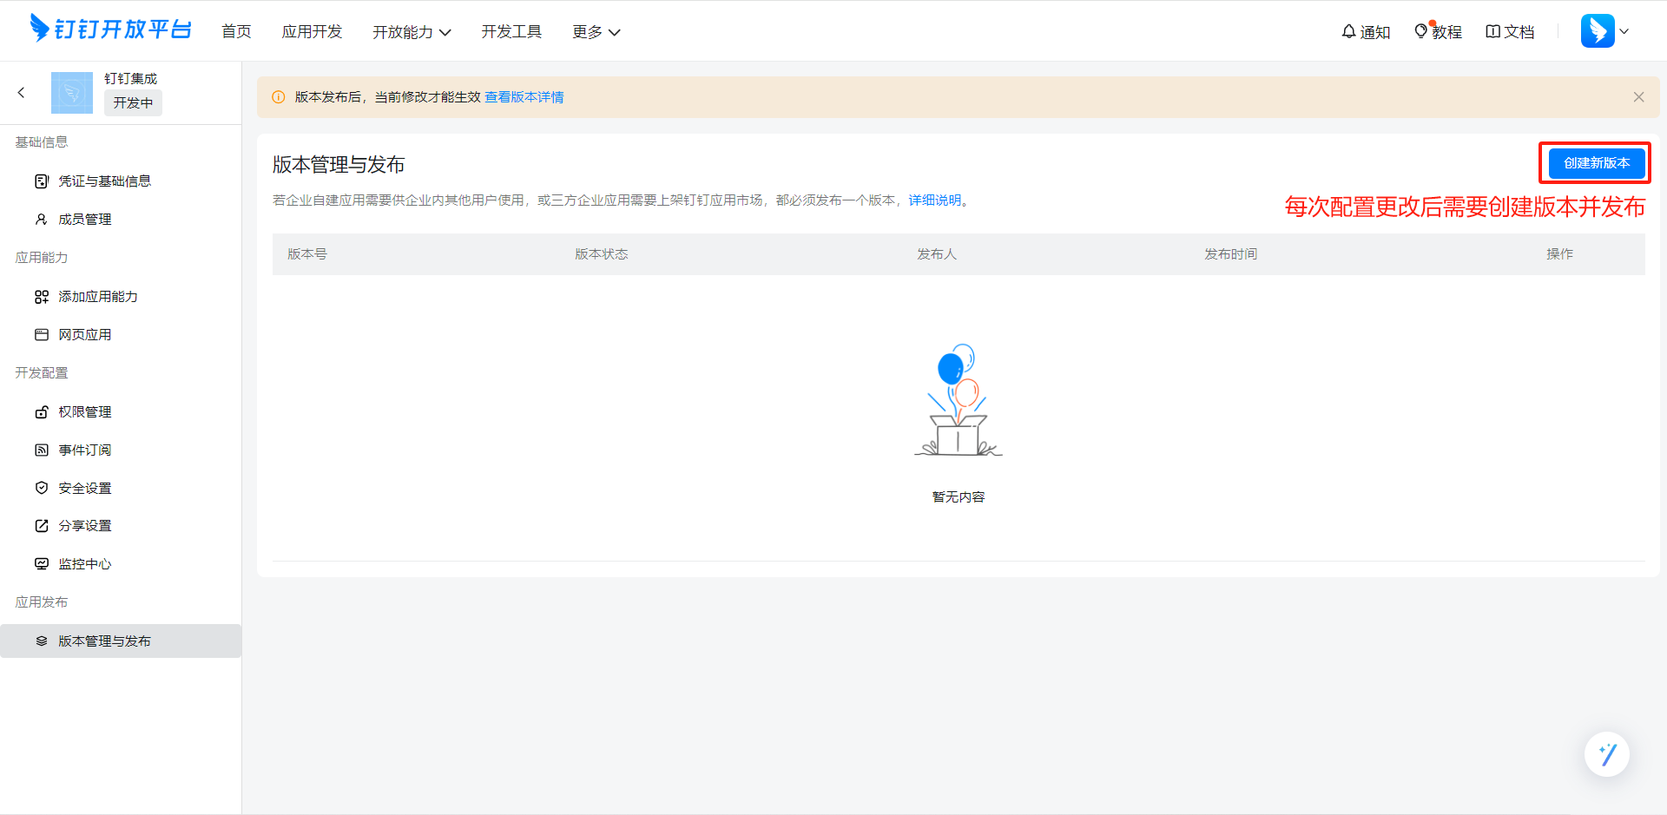Click the floating AI assistant wand icon
1667x815 pixels.
(x=1606, y=754)
